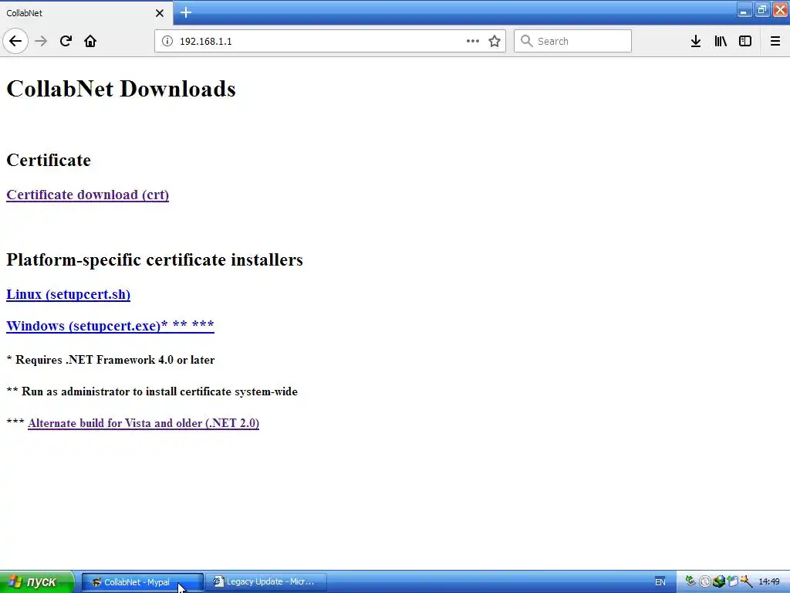790x593 pixels.
Task: Open the page actions three-dots menu
Action: pyautogui.click(x=473, y=41)
